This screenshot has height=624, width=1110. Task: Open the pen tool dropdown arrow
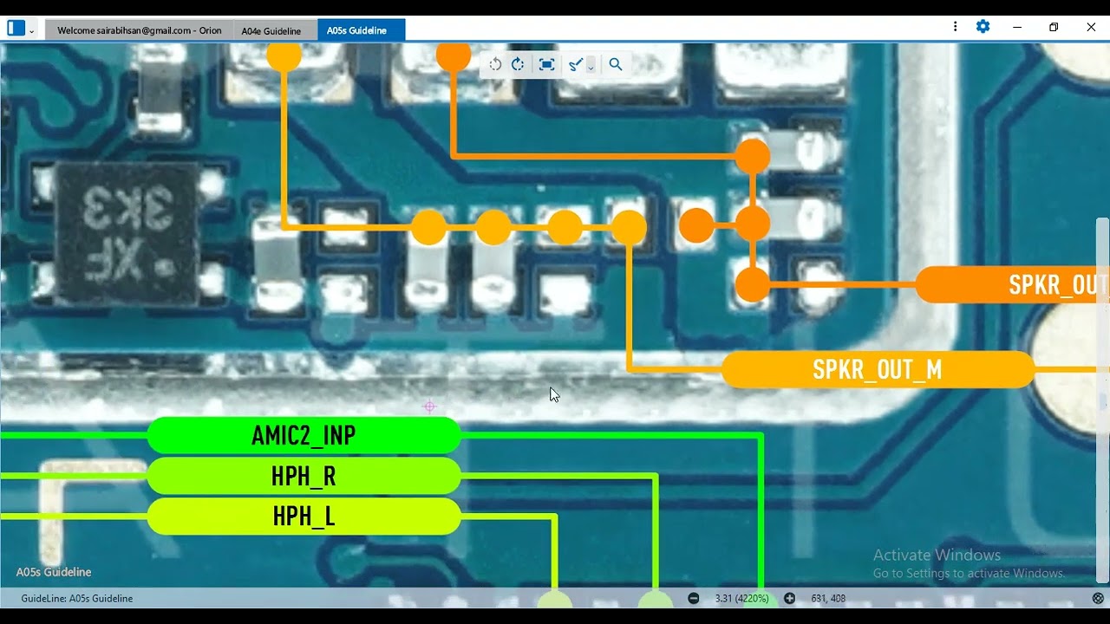pyautogui.click(x=591, y=66)
